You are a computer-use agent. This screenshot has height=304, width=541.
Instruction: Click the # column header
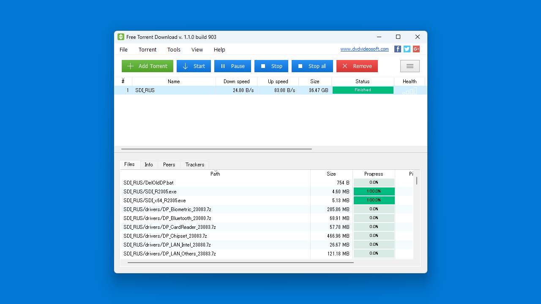coord(123,81)
